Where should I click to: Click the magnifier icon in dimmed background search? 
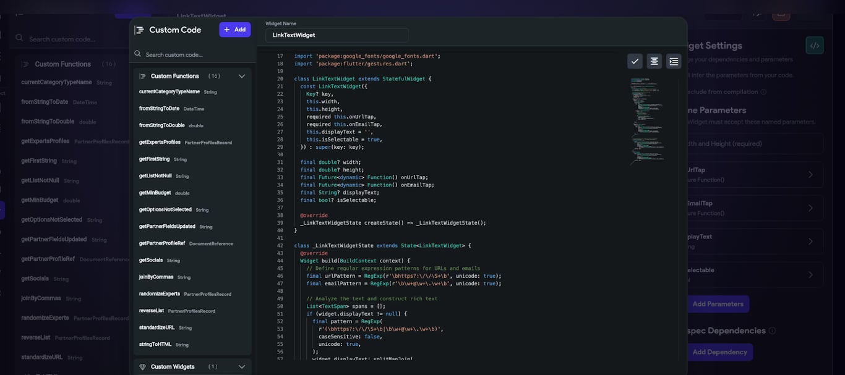click(20, 38)
